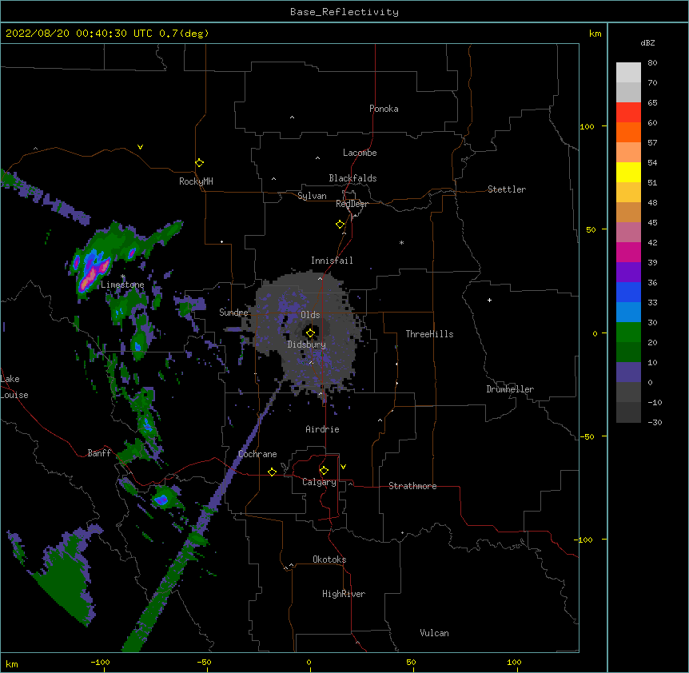Viewport: 689px width, 673px height.
Task: Pick the blue 33-36 dBZ legend swatch
Action: pos(628,292)
